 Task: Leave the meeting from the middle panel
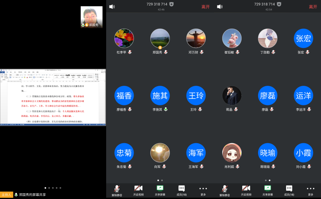click(206, 7)
